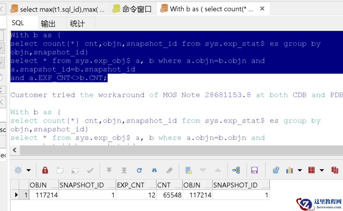The image size is (343, 211).
Task: Click the second OBJN column header
Action: pos(198,185)
